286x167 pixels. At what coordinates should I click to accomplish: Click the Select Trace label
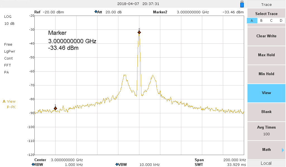pyautogui.click(x=266, y=14)
